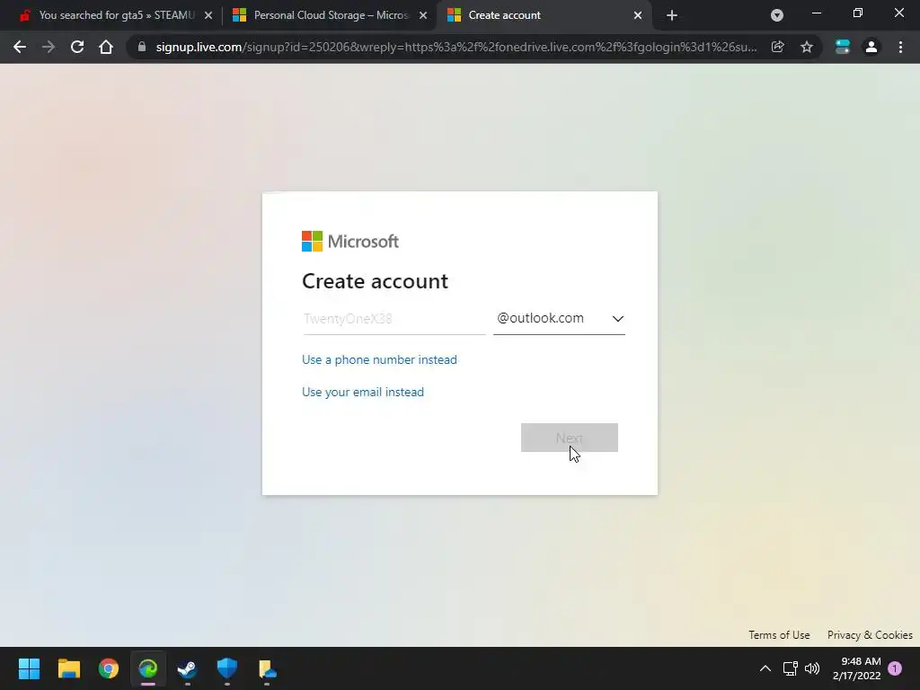Image resolution: width=920 pixels, height=690 pixels.
Task: Close the 'You searched for gta5' tab
Action: pyautogui.click(x=208, y=15)
